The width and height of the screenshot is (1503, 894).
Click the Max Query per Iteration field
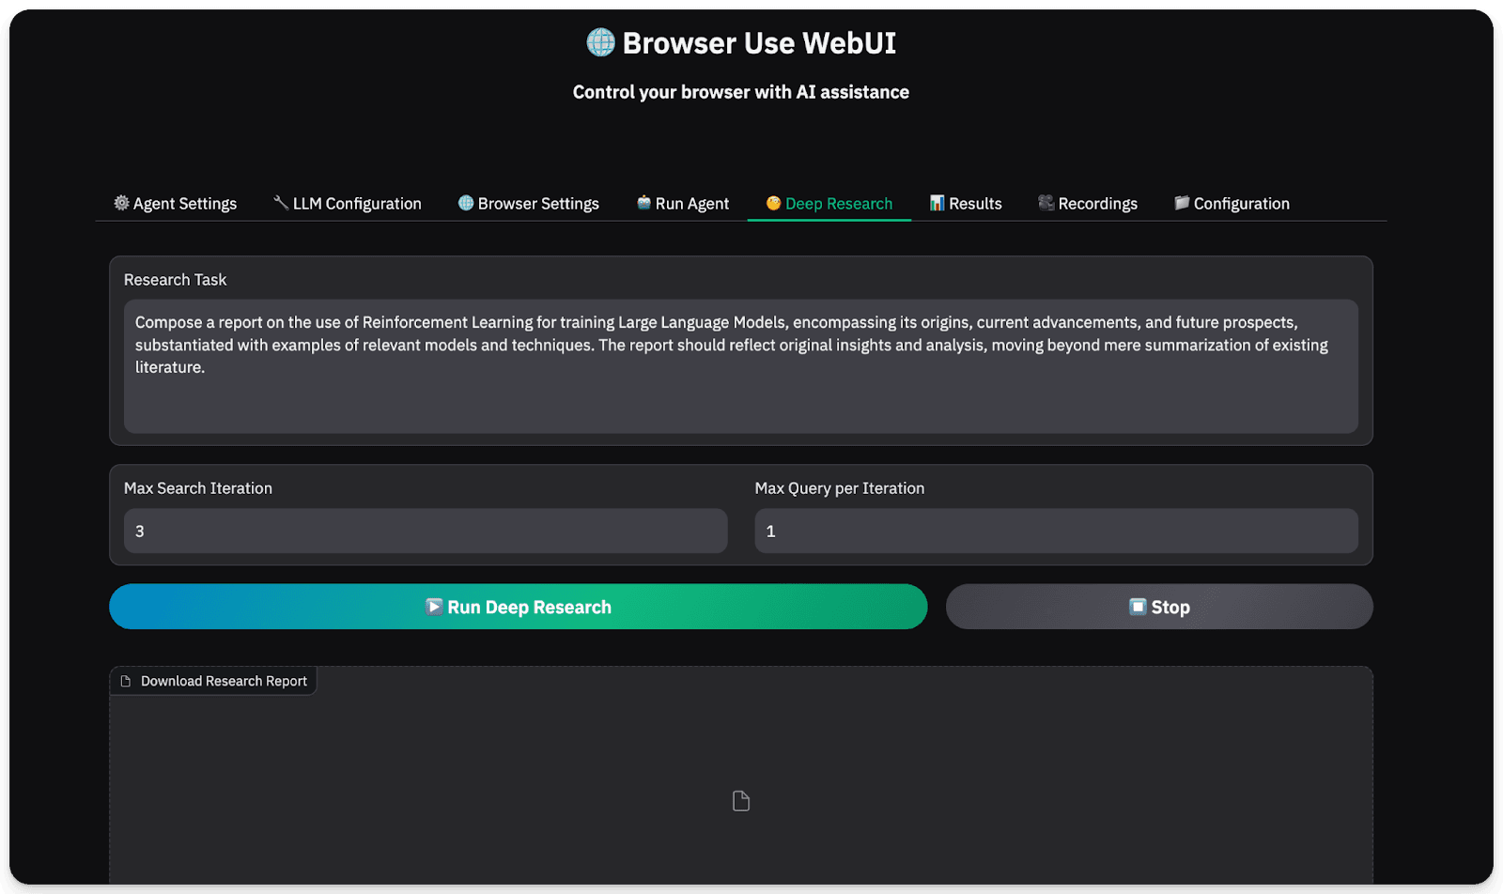[1056, 532]
